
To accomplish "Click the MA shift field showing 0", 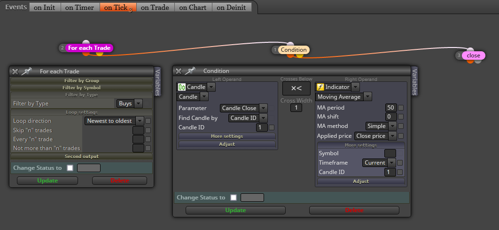I will pyautogui.click(x=391, y=117).
